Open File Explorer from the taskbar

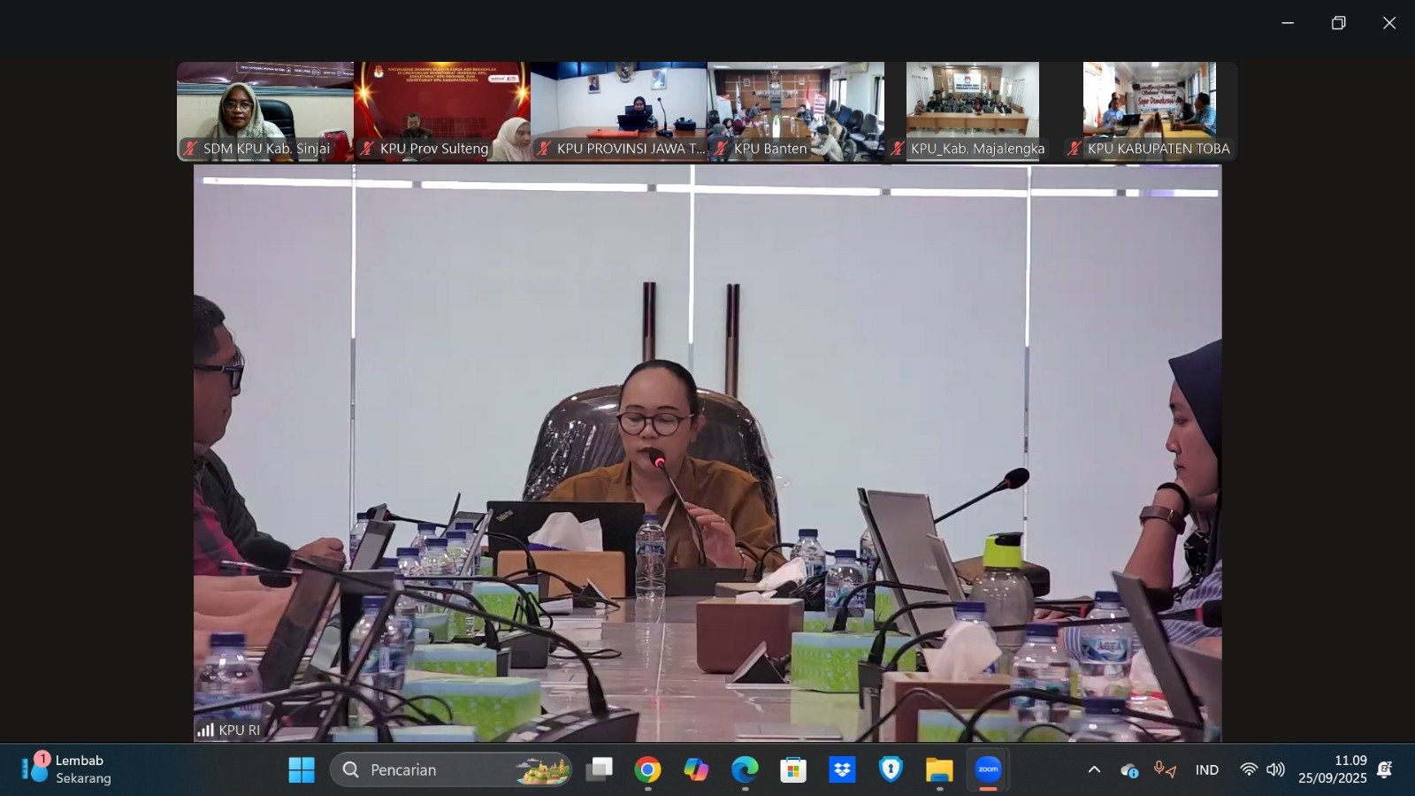[939, 769]
